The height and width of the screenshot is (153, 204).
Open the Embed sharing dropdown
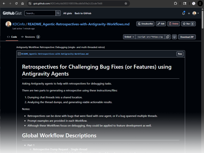129,37
